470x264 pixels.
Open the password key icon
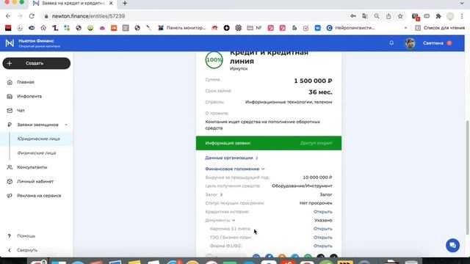[x=353, y=16]
